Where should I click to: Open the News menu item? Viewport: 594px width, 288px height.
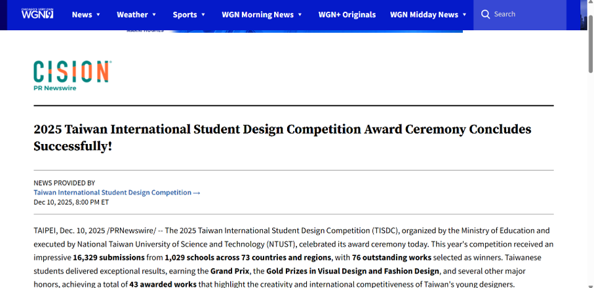82,14
